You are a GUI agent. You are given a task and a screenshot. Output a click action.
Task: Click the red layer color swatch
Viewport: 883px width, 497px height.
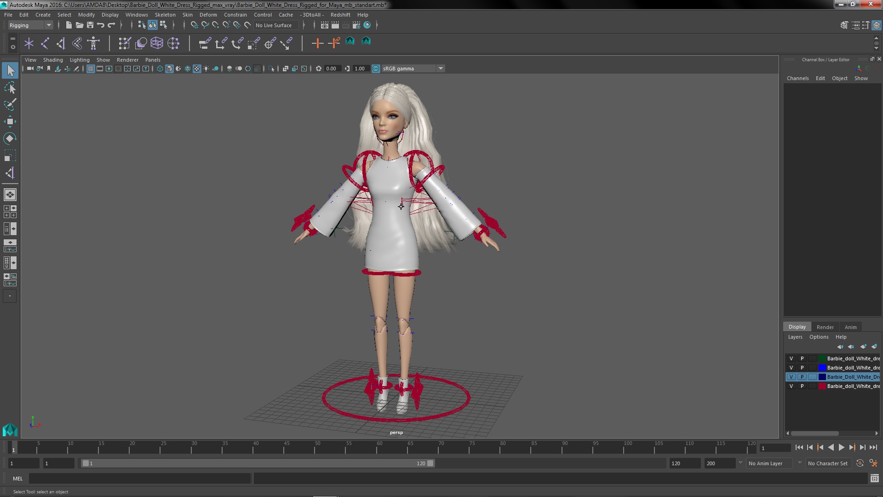822,386
